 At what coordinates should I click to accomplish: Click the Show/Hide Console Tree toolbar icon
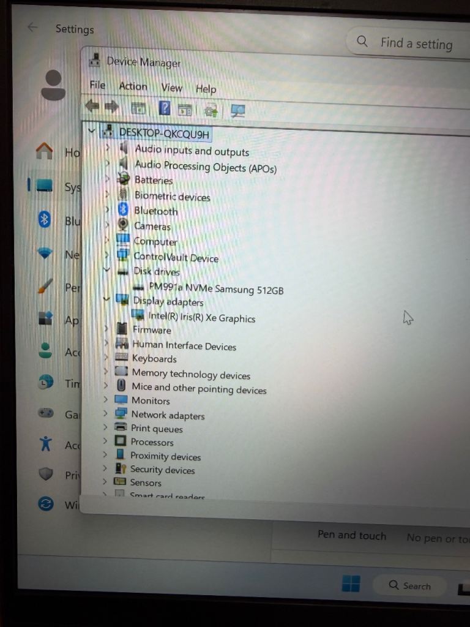pos(139,108)
